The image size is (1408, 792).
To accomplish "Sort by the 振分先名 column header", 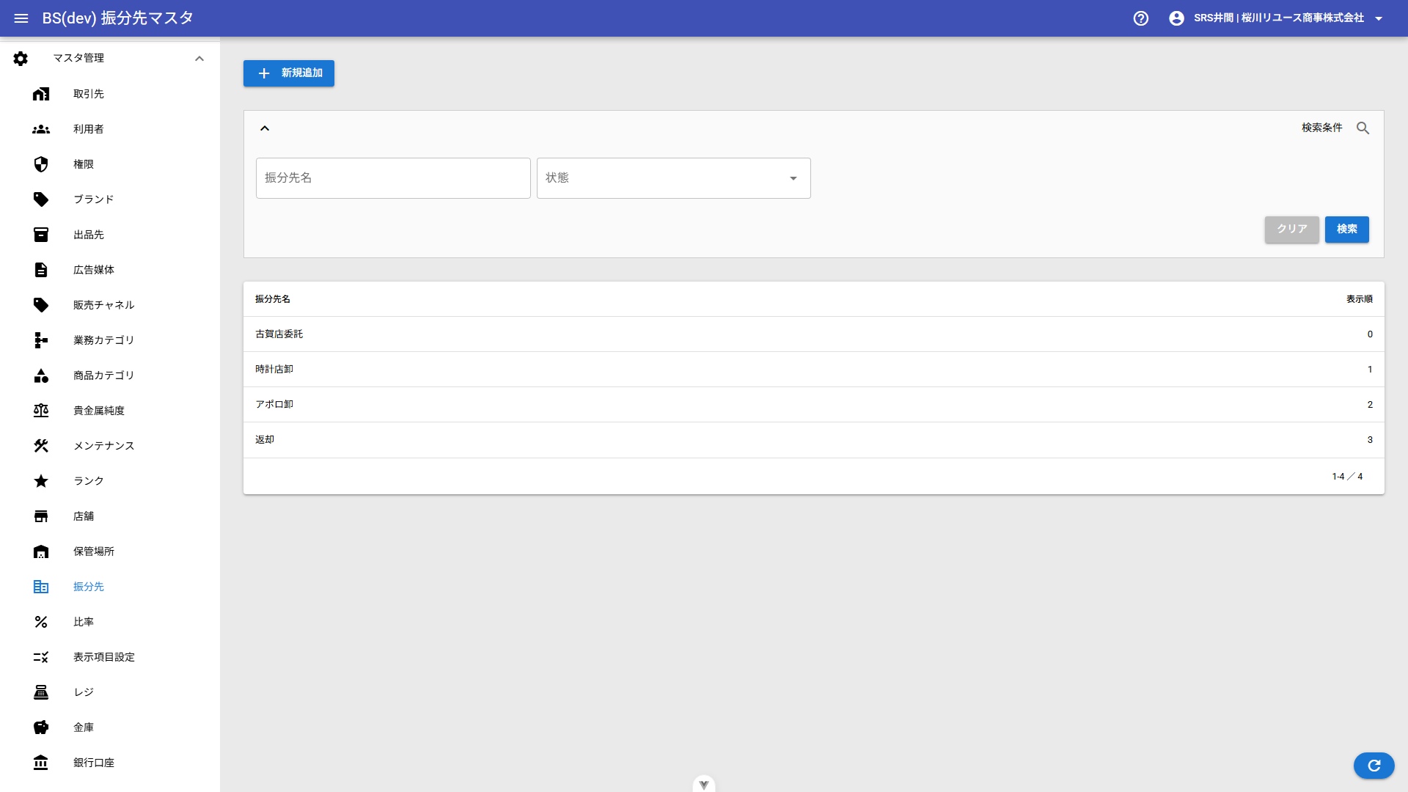I will [x=273, y=299].
